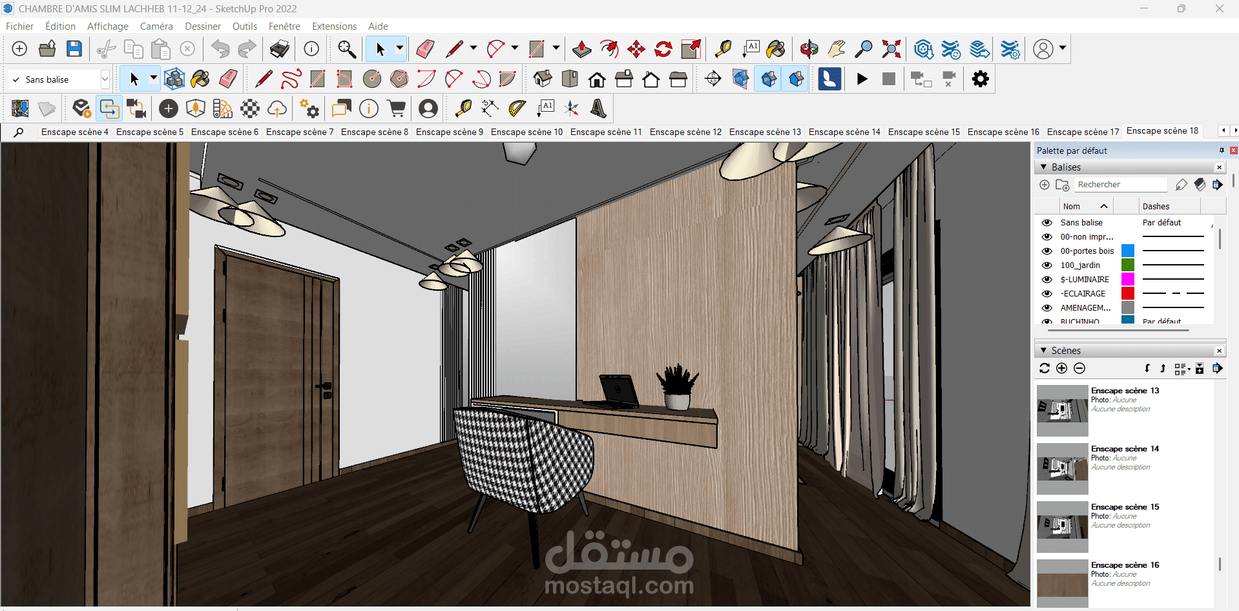Select the Polygon drawing tool
Viewport: 1239px width, 611px height.
click(x=399, y=79)
